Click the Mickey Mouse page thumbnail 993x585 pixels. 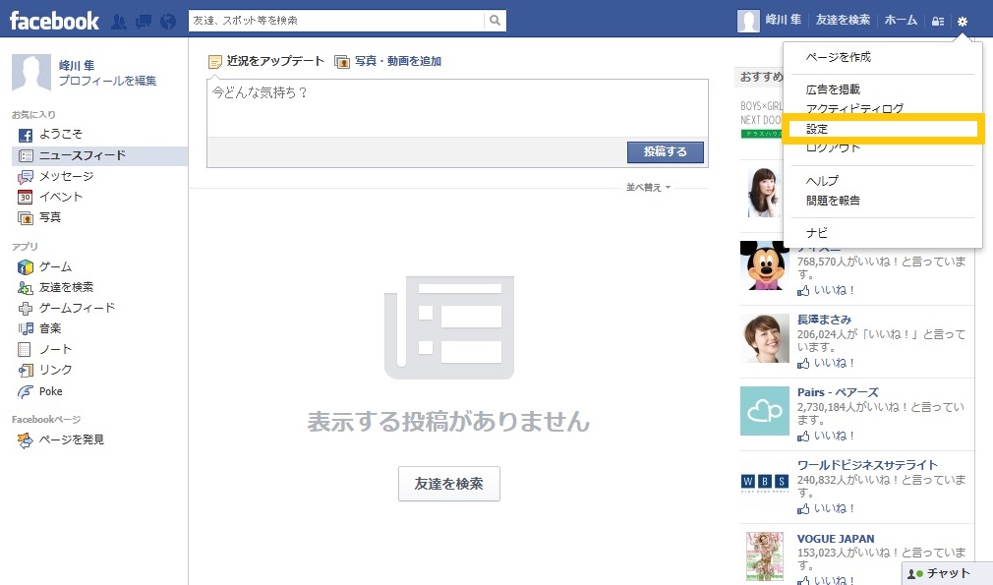[x=764, y=265]
